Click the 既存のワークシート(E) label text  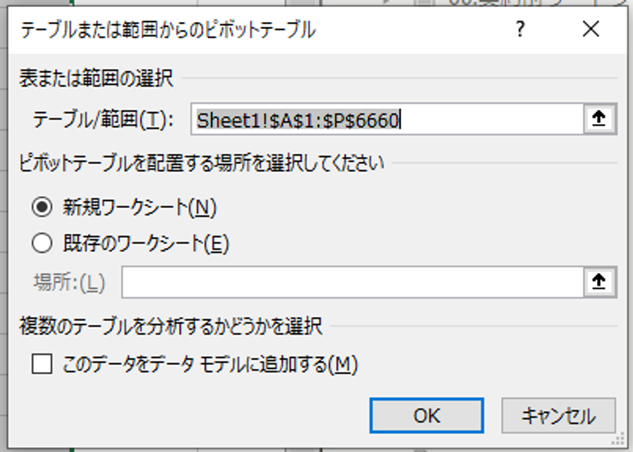(x=146, y=243)
